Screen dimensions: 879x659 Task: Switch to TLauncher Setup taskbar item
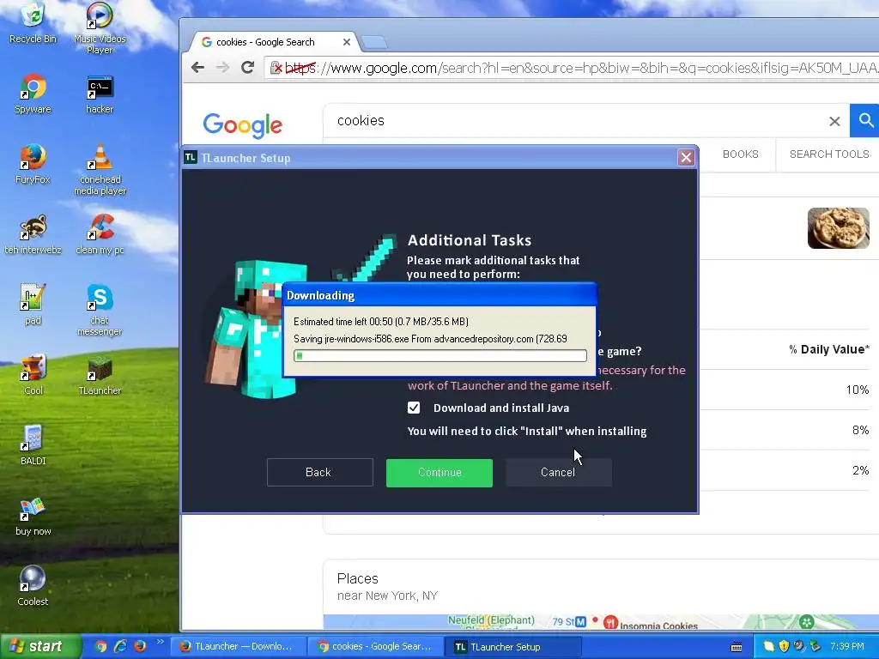[x=512, y=647]
